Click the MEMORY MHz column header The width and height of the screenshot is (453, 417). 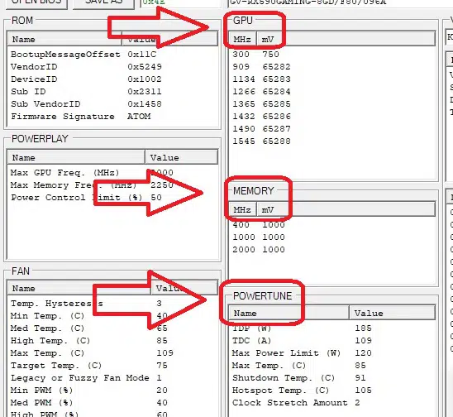[242, 209]
